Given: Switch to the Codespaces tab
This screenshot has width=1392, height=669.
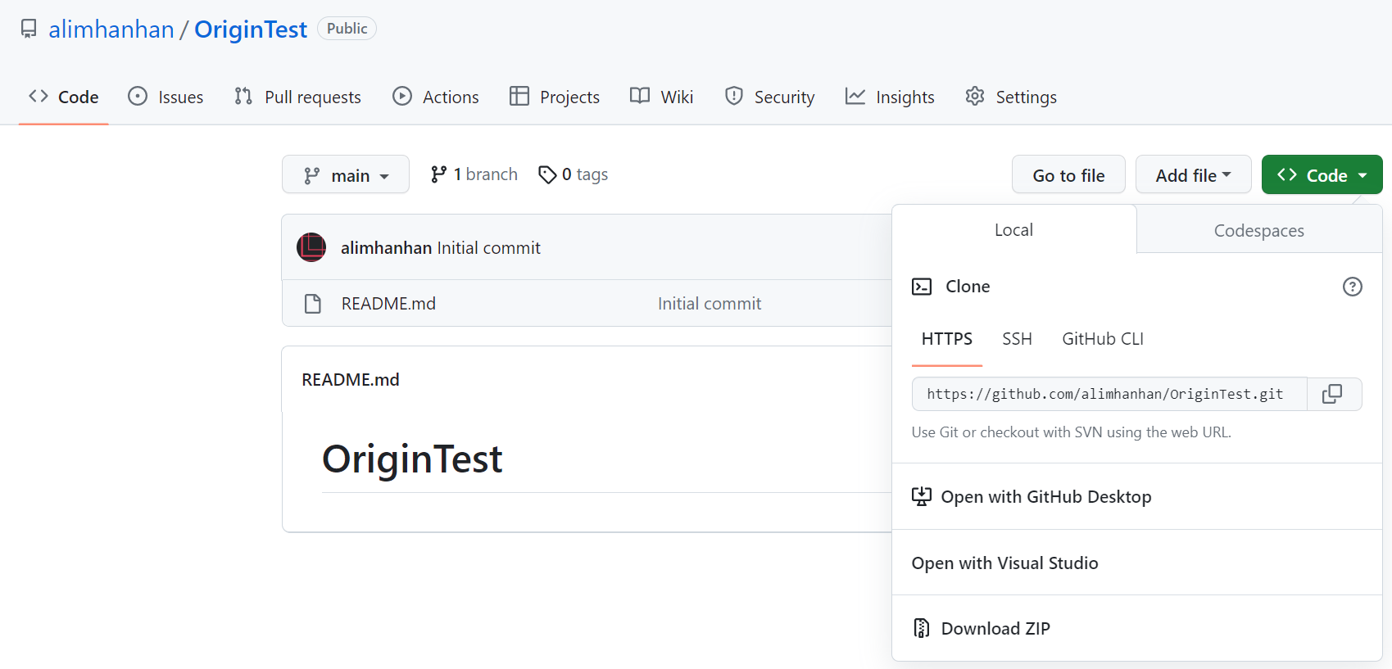Looking at the screenshot, I should (1259, 231).
